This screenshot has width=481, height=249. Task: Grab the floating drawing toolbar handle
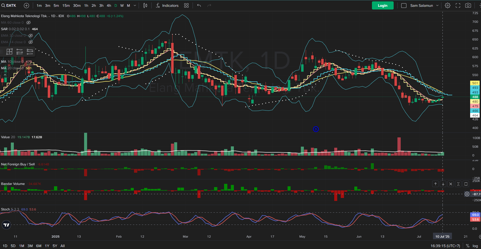[2, 52]
